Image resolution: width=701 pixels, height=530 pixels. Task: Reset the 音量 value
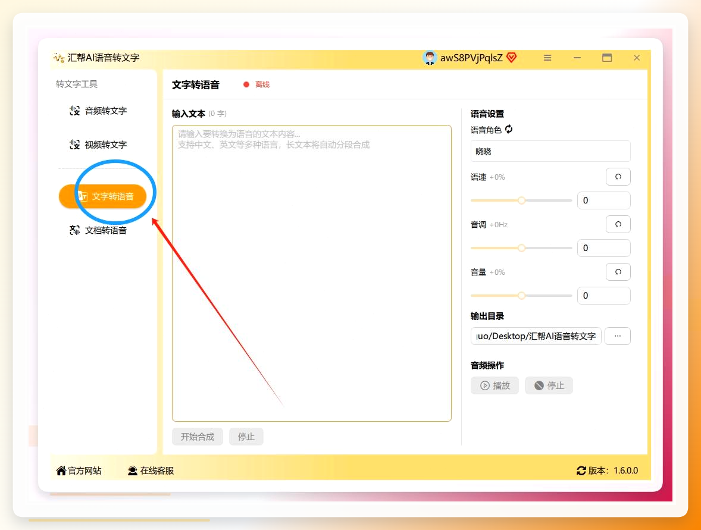[618, 272]
